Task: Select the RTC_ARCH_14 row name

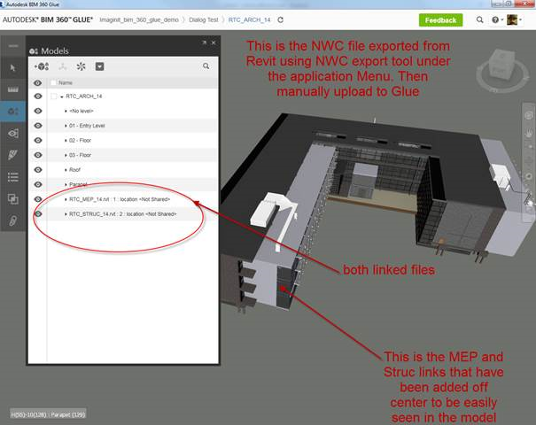Action: coord(84,96)
